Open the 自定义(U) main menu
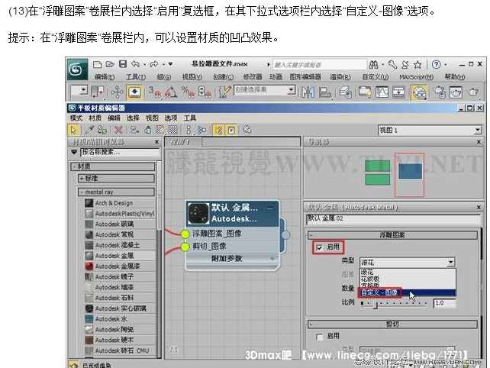The image size is (490, 368). coord(375,77)
